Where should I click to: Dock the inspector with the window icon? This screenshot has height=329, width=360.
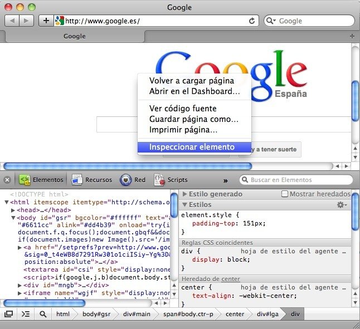8,314
